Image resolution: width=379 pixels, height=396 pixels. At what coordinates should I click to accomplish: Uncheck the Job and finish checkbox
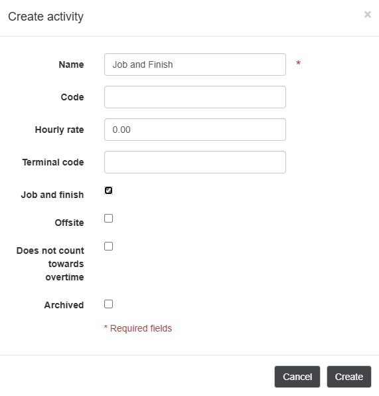(x=108, y=190)
